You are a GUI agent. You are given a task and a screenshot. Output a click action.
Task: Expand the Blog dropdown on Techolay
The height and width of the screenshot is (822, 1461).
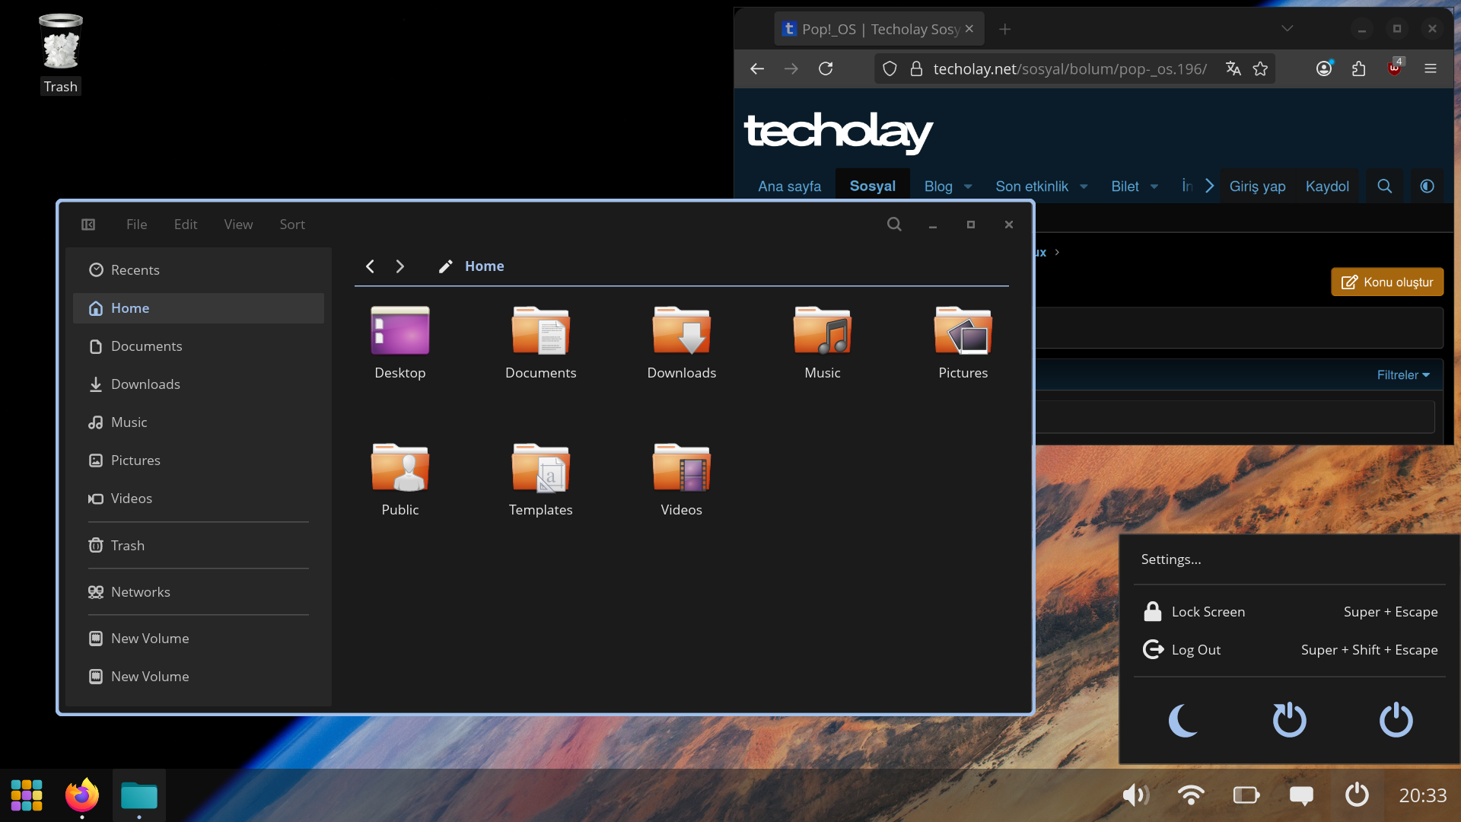[968, 187]
